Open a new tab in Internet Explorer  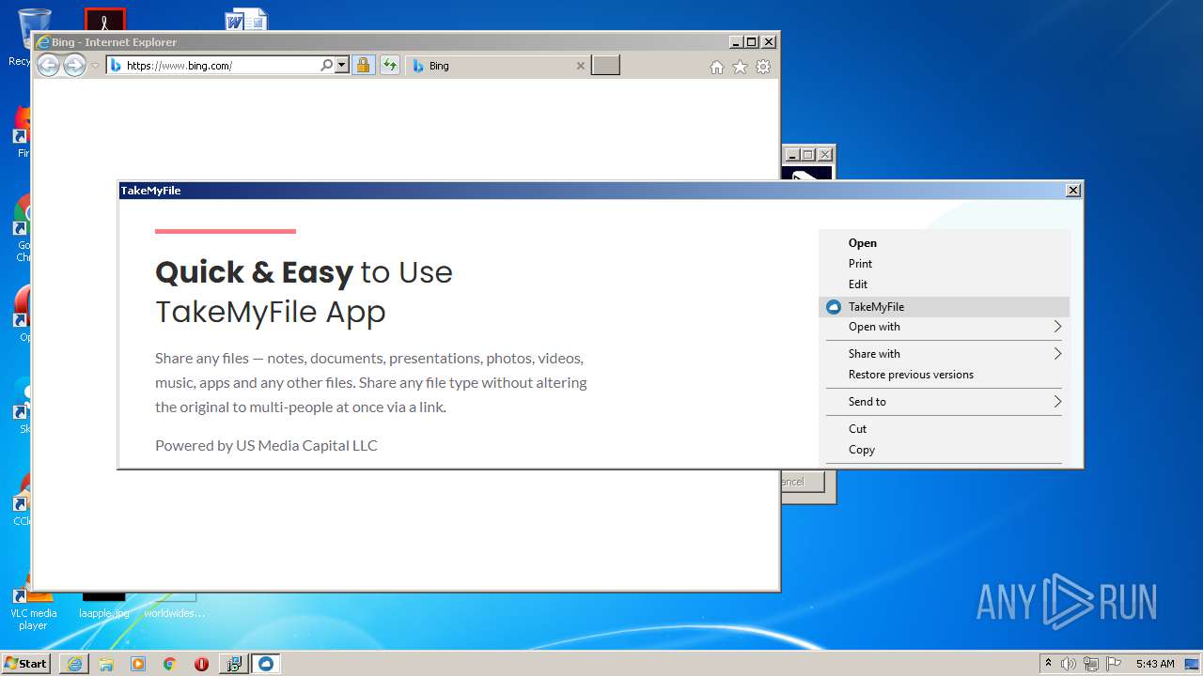[x=605, y=66]
